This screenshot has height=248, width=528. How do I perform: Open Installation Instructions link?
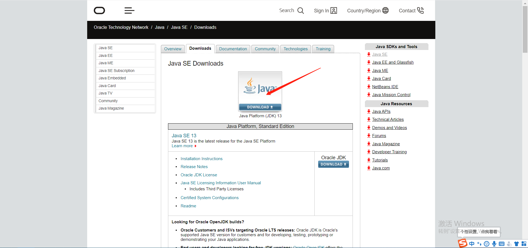pyautogui.click(x=202, y=159)
